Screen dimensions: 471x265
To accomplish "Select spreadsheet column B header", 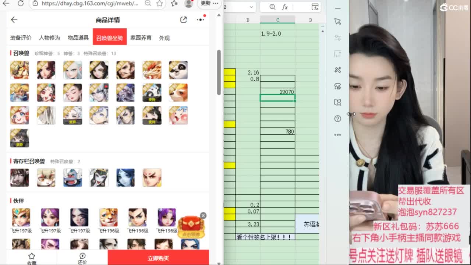I will 248,20.
